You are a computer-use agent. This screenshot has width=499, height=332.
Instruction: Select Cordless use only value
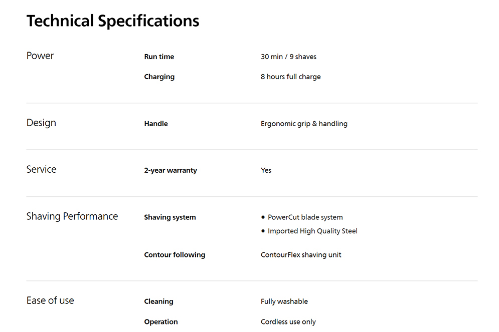(x=288, y=322)
